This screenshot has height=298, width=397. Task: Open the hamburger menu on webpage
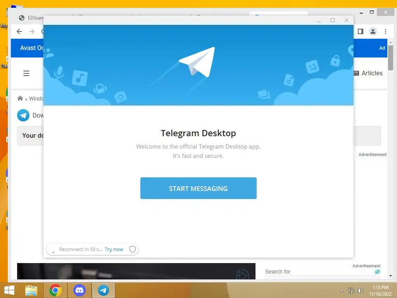26,73
